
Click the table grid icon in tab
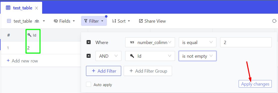point(8,8)
